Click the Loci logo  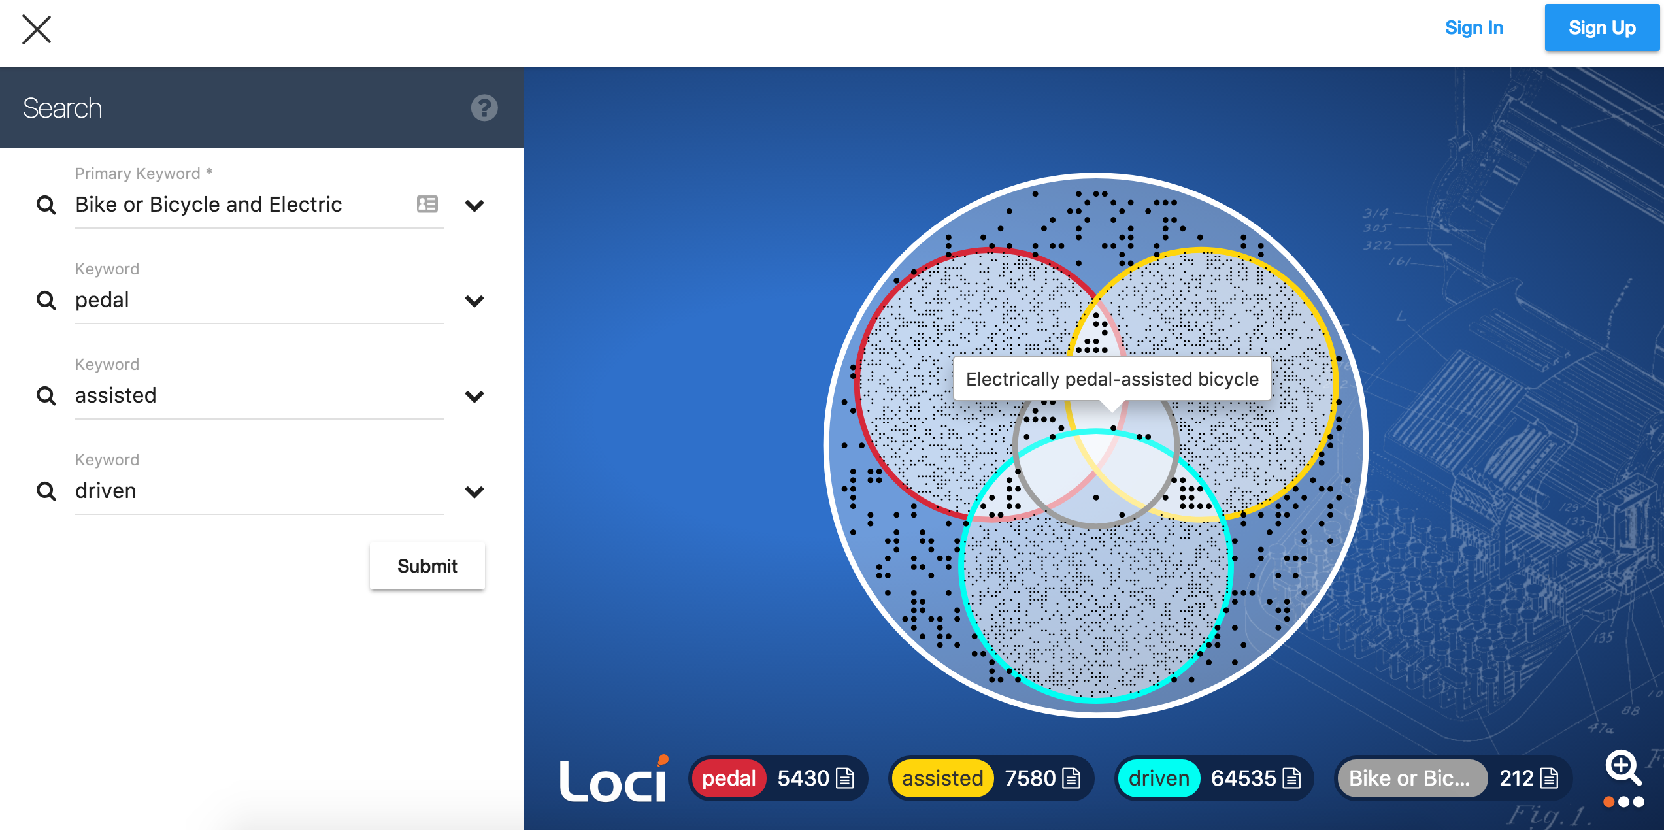click(x=612, y=778)
